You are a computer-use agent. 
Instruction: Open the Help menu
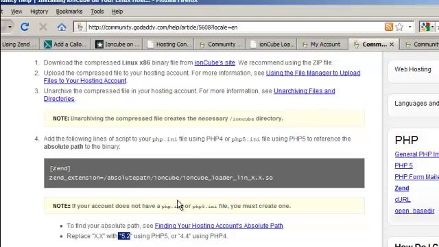pyautogui.click(x=117, y=12)
